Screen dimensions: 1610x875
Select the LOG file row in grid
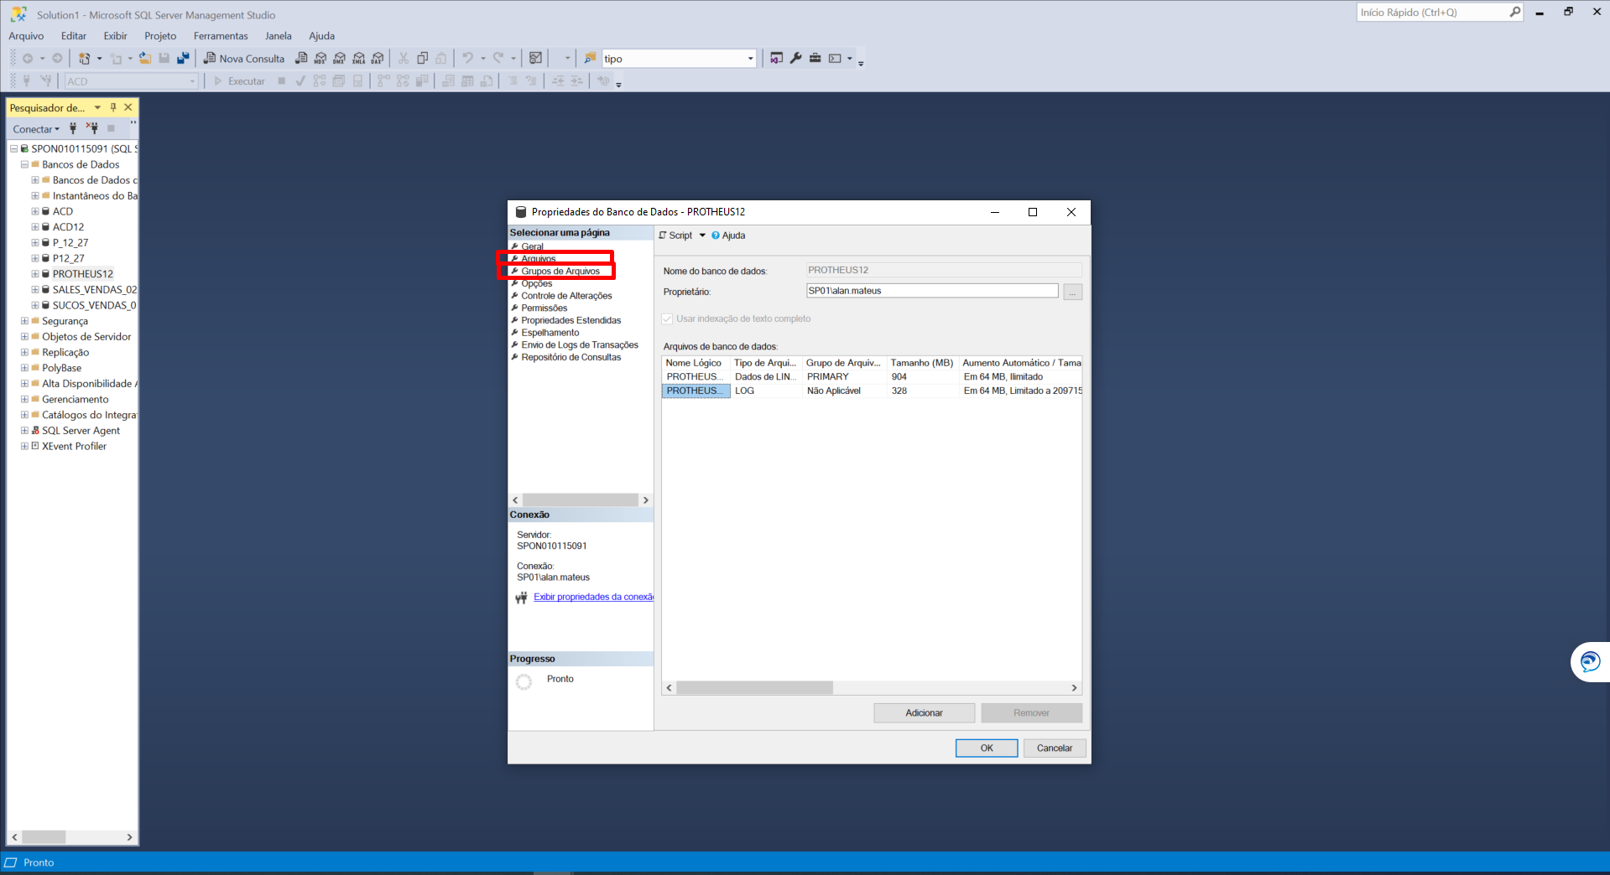pos(872,391)
